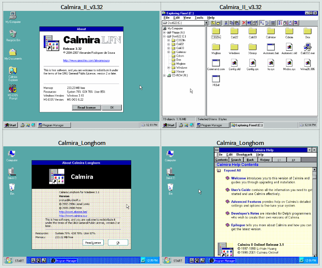Toggle Sort by Size toolbar button

point(291,23)
